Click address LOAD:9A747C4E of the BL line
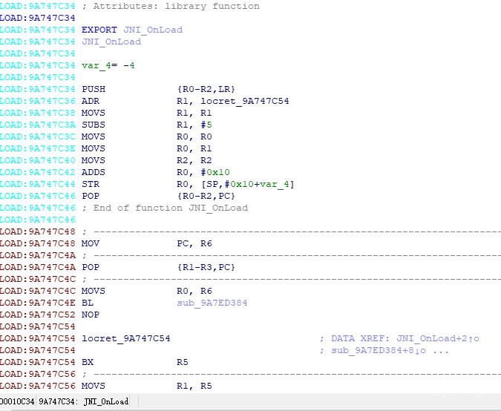The image size is (501, 411). click(x=38, y=303)
